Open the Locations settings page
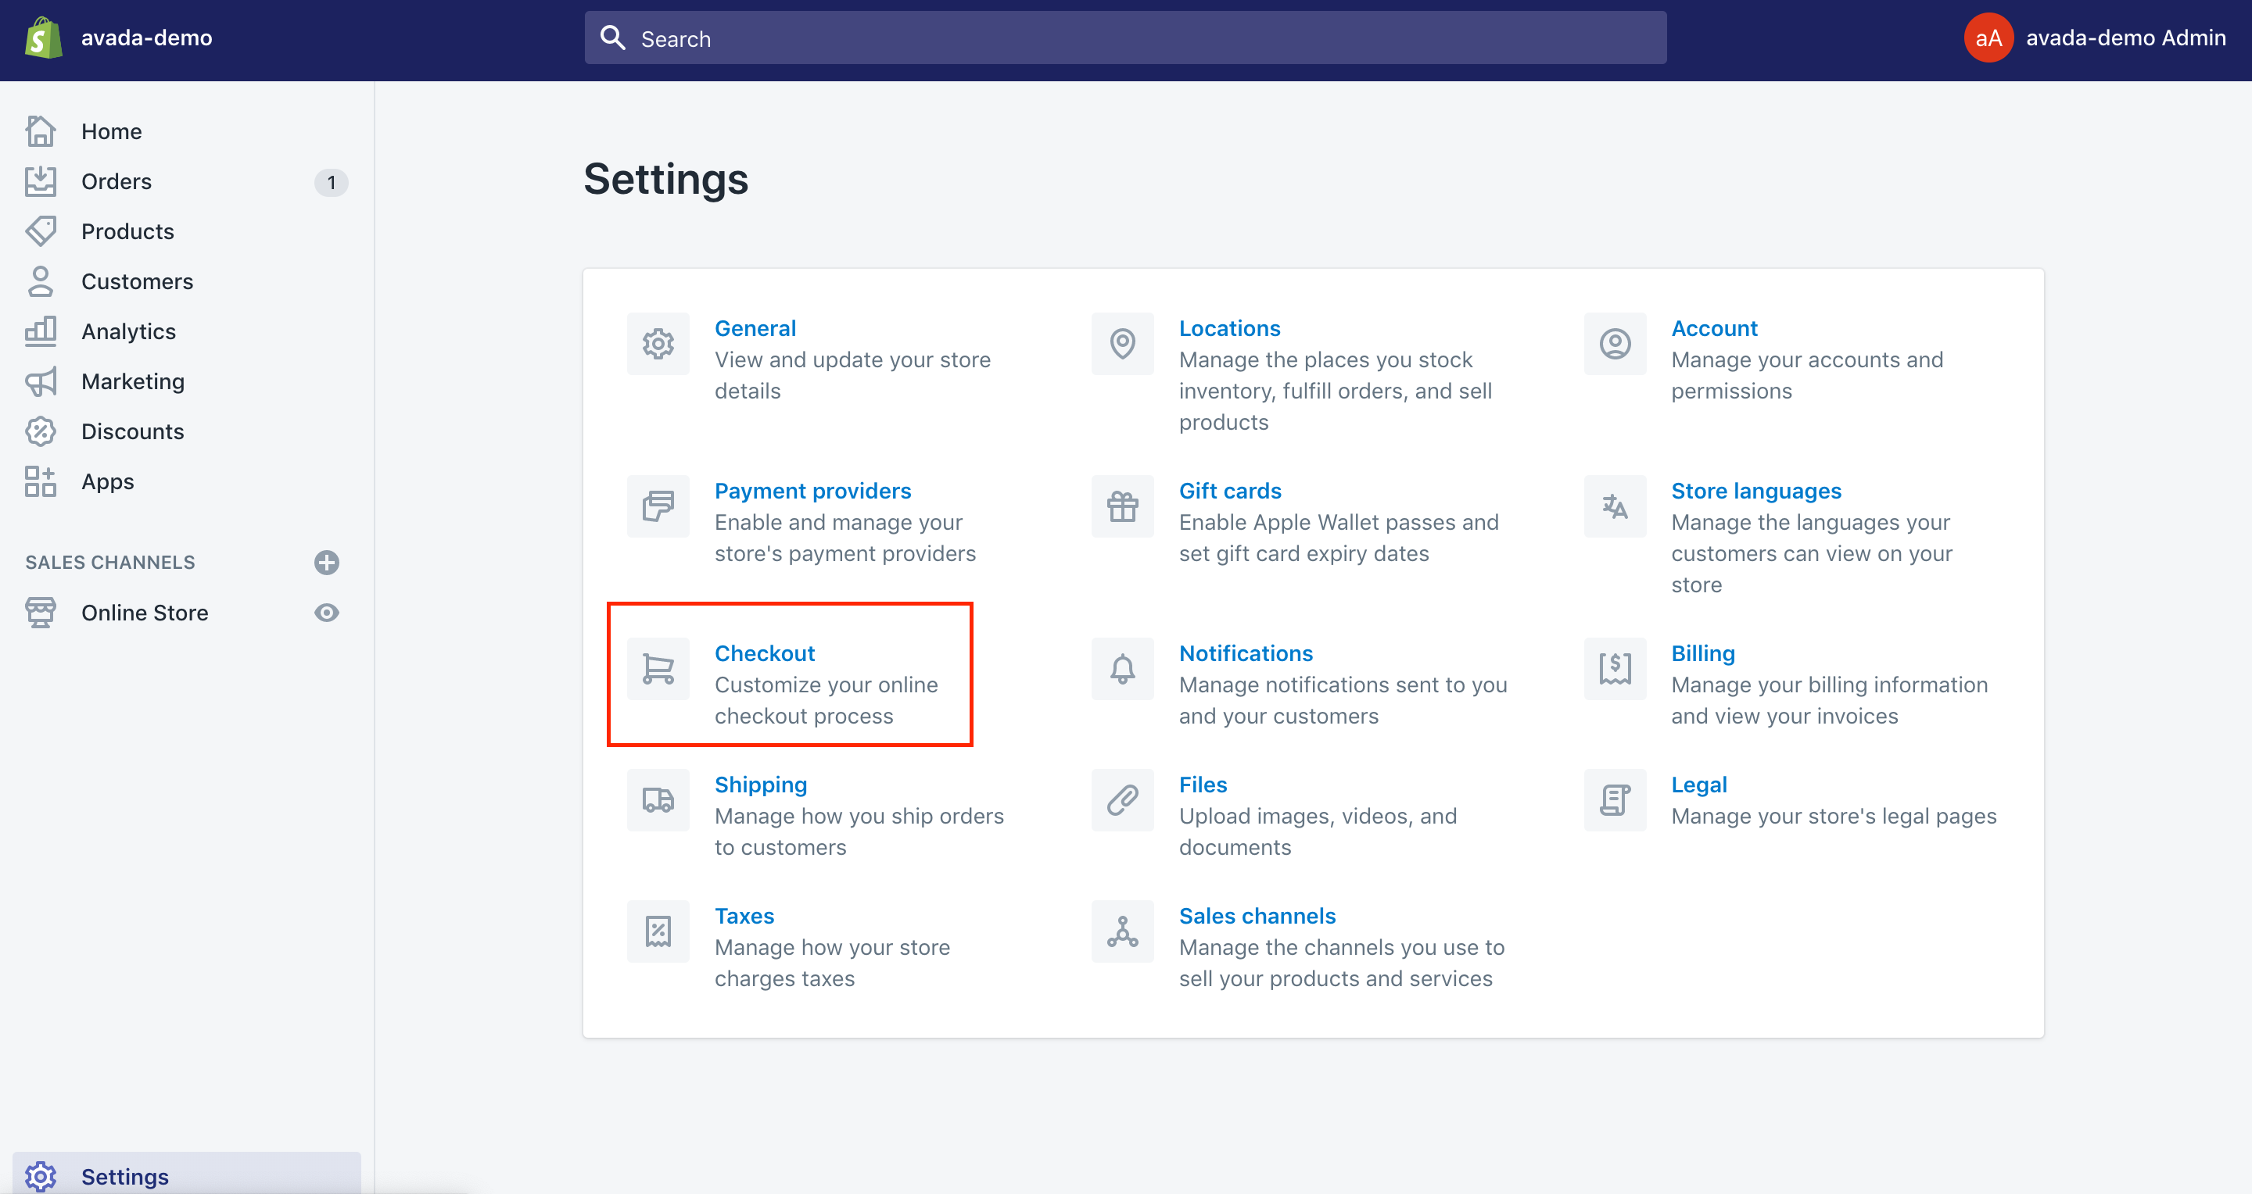The image size is (2252, 1194). coord(1230,327)
